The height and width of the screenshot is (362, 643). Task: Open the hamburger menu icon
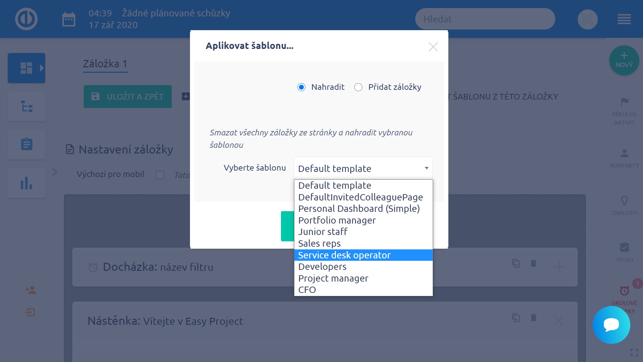pyautogui.click(x=624, y=19)
